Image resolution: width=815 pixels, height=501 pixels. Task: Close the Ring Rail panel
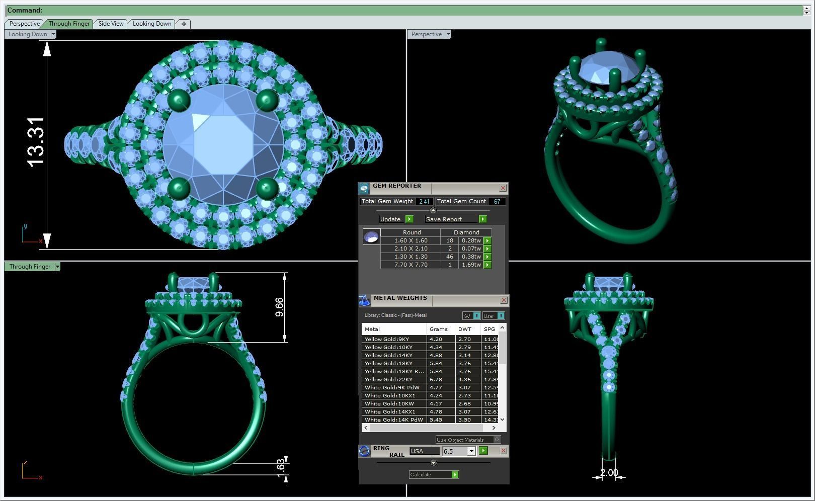[503, 451]
